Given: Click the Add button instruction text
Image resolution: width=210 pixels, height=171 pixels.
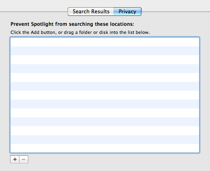Looking at the screenshot, I should coord(80,32).
